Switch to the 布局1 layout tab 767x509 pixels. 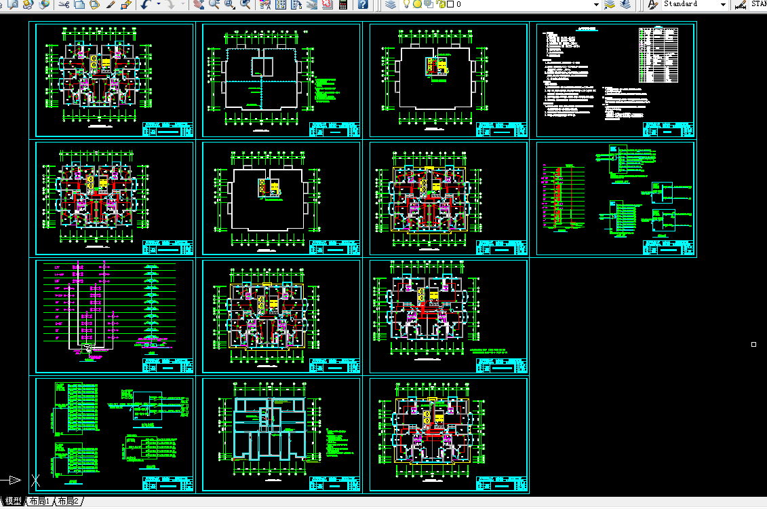coord(39,501)
